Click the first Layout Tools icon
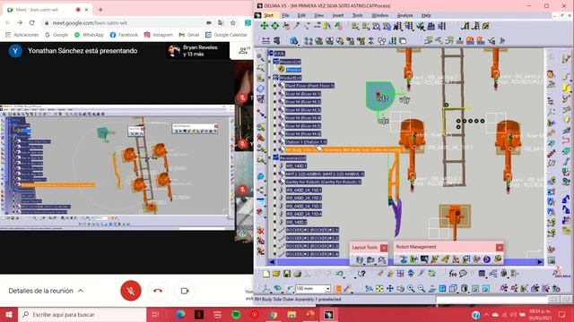Image resolution: width=574 pixels, height=322 pixels. [x=359, y=259]
